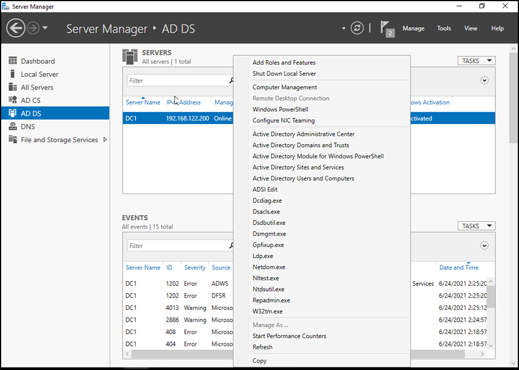Image resolution: width=519 pixels, height=370 pixels.
Task: Click the back navigation arrow button
Action: (16, 28)
